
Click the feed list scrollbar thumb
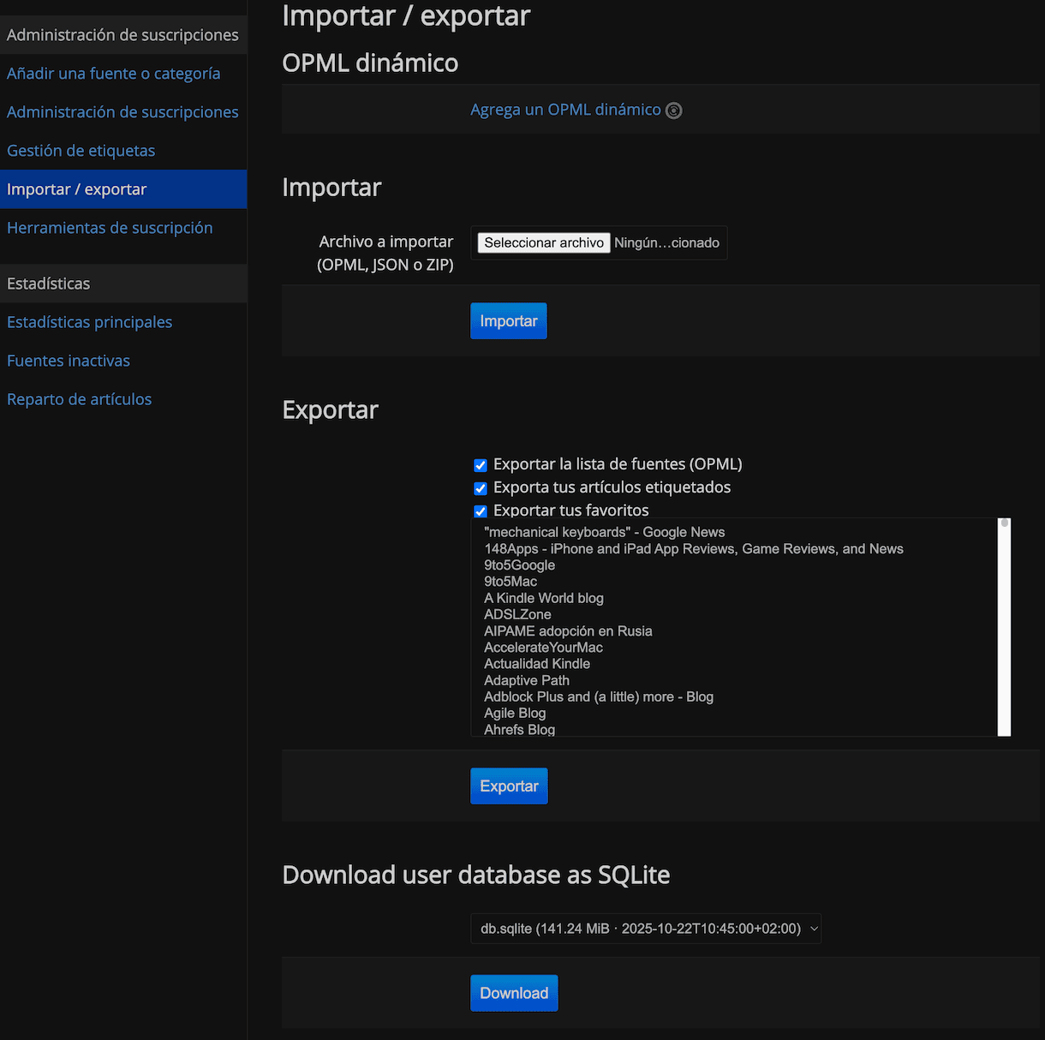(x=1005, y=523)
